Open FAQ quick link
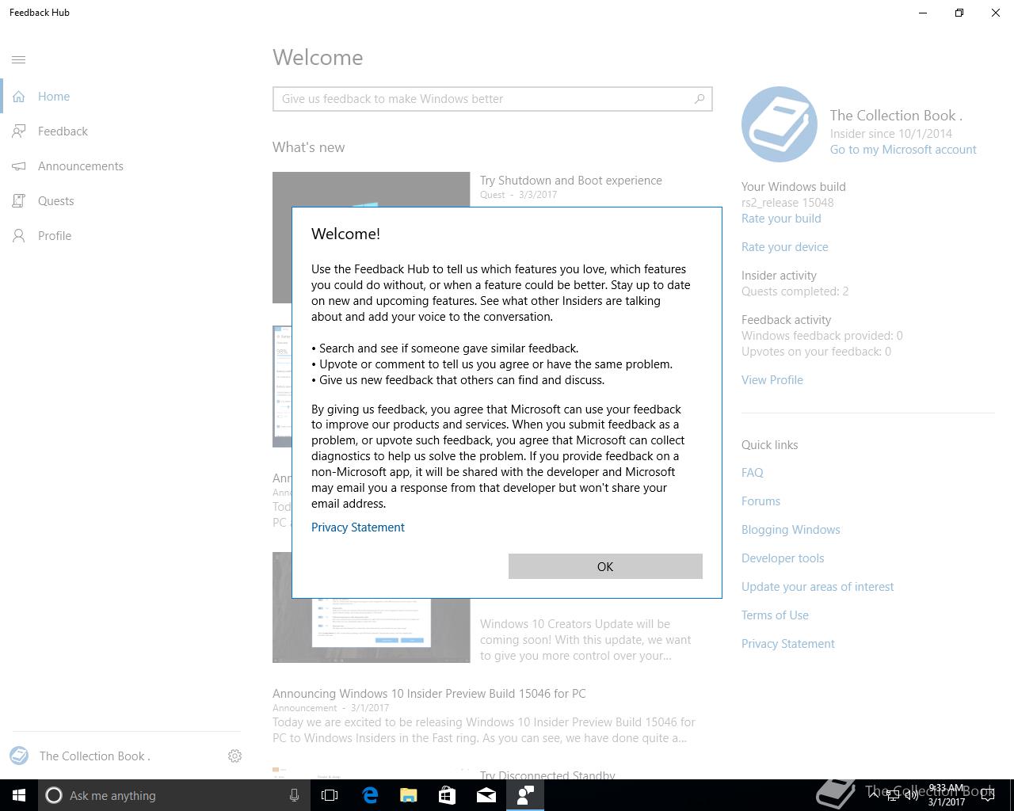Screen dimensions: 1014x811 coord(753,473)
